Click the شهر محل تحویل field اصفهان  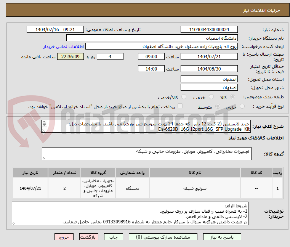(209, 88)
